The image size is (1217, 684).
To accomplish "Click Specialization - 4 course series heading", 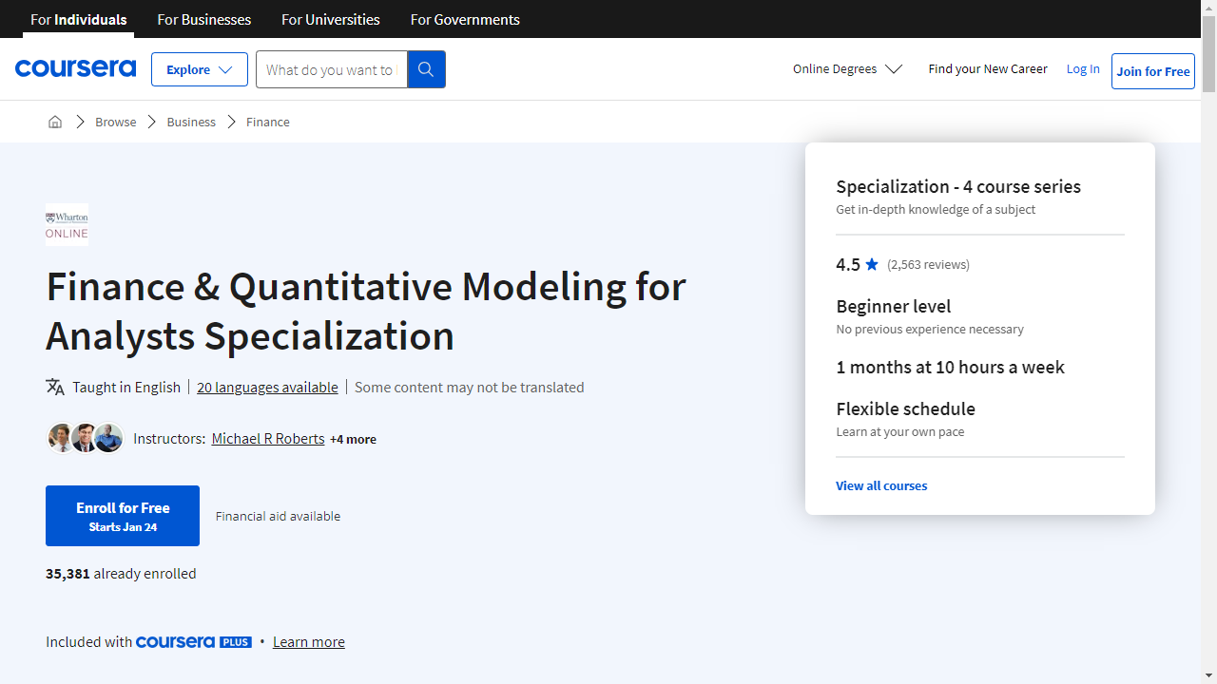I will coord(958,186).
